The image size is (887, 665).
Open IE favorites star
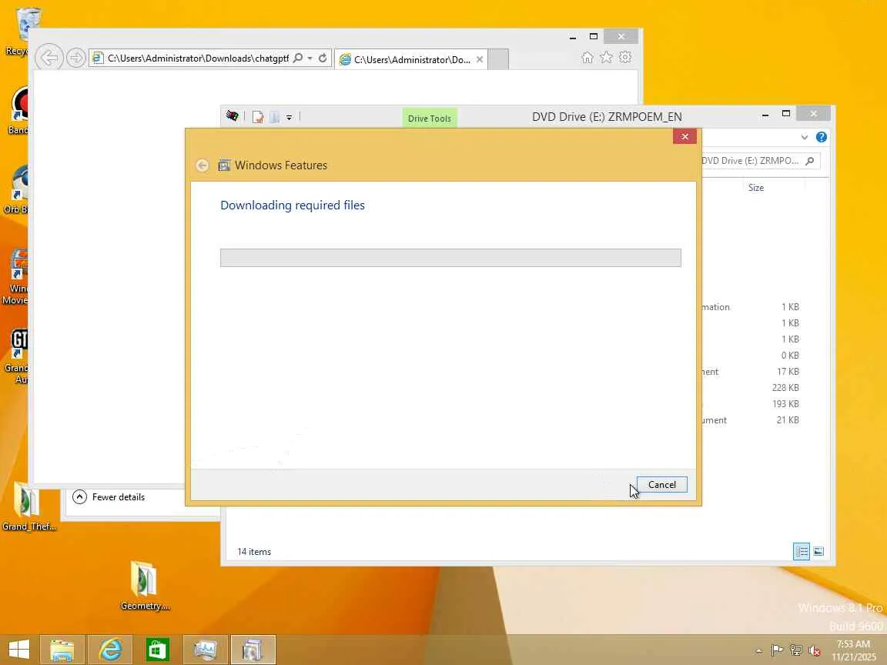pyautogui.click(x=606, y=57)
